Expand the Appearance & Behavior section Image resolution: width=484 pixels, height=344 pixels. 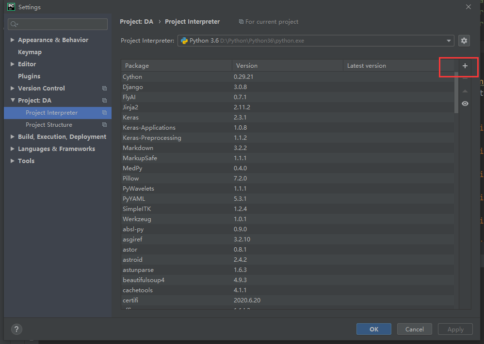tap(12, 40)
